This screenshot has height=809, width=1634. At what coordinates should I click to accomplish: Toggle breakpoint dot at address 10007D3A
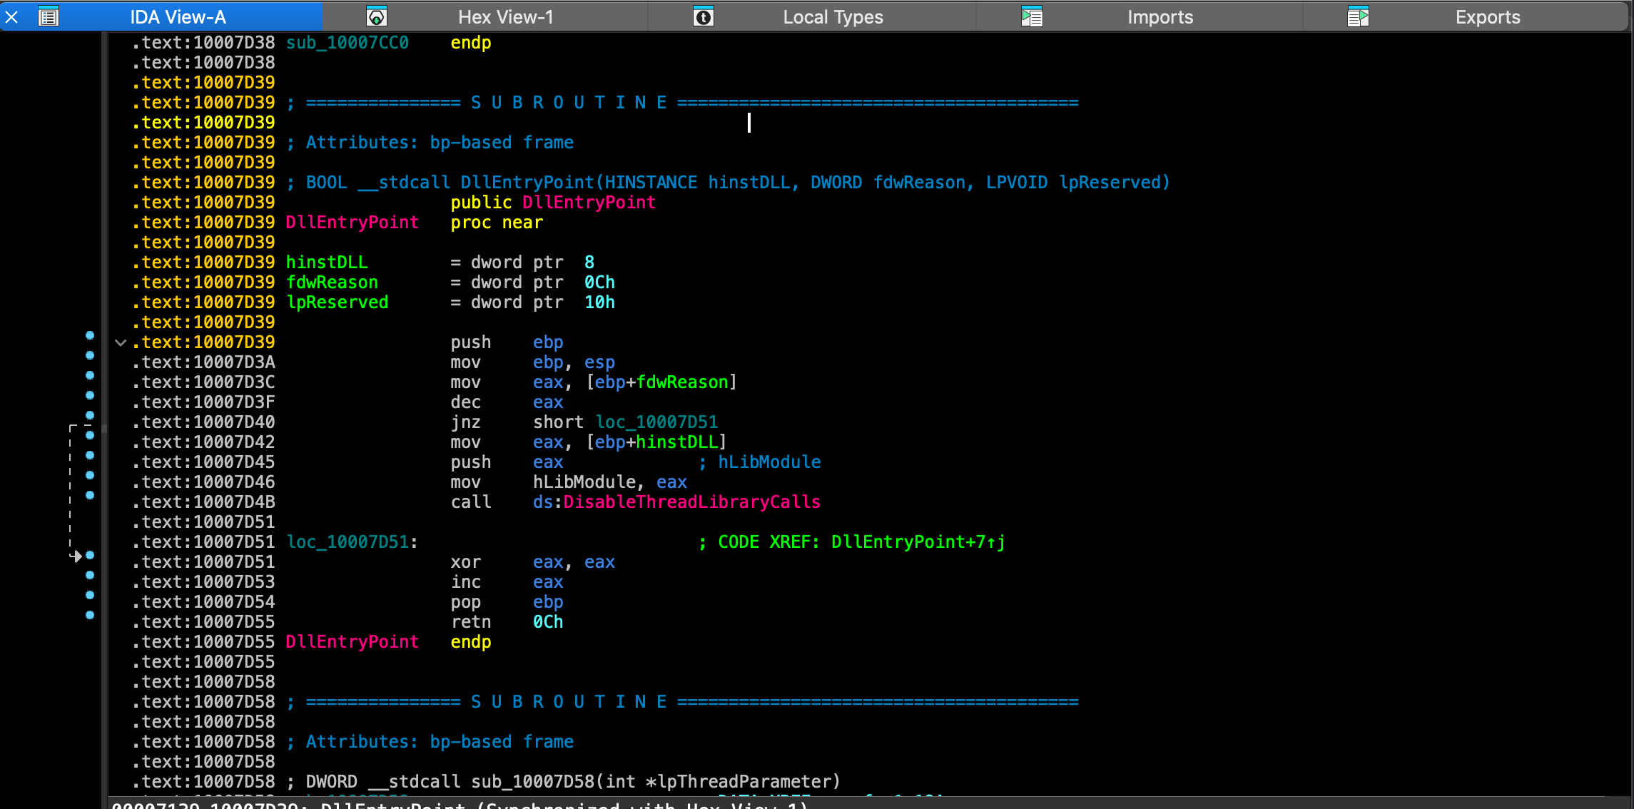(x=90, y=355)
